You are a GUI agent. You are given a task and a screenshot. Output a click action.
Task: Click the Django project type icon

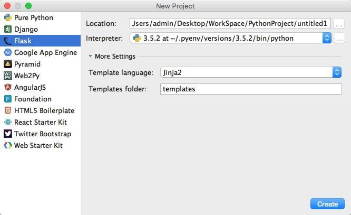[8, 29]
